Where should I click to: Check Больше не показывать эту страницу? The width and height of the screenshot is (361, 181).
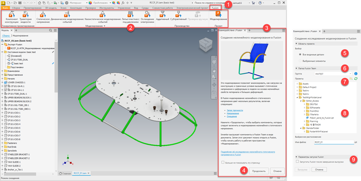point(223,162)
